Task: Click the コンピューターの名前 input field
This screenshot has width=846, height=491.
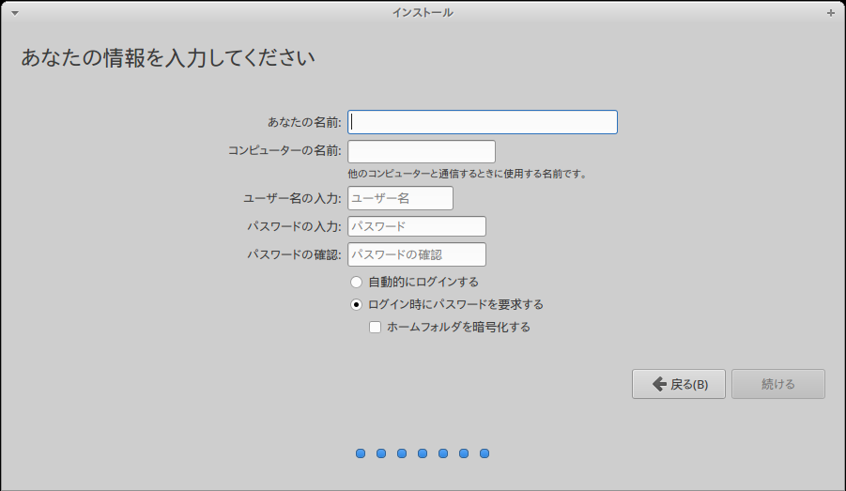Action: click(x=422, y=151)
